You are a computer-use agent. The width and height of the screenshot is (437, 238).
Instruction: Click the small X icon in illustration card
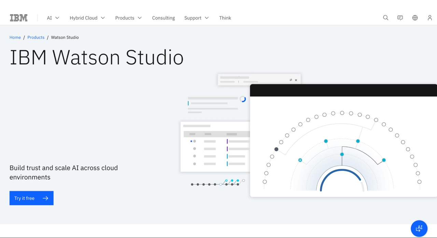coord(296,80)
